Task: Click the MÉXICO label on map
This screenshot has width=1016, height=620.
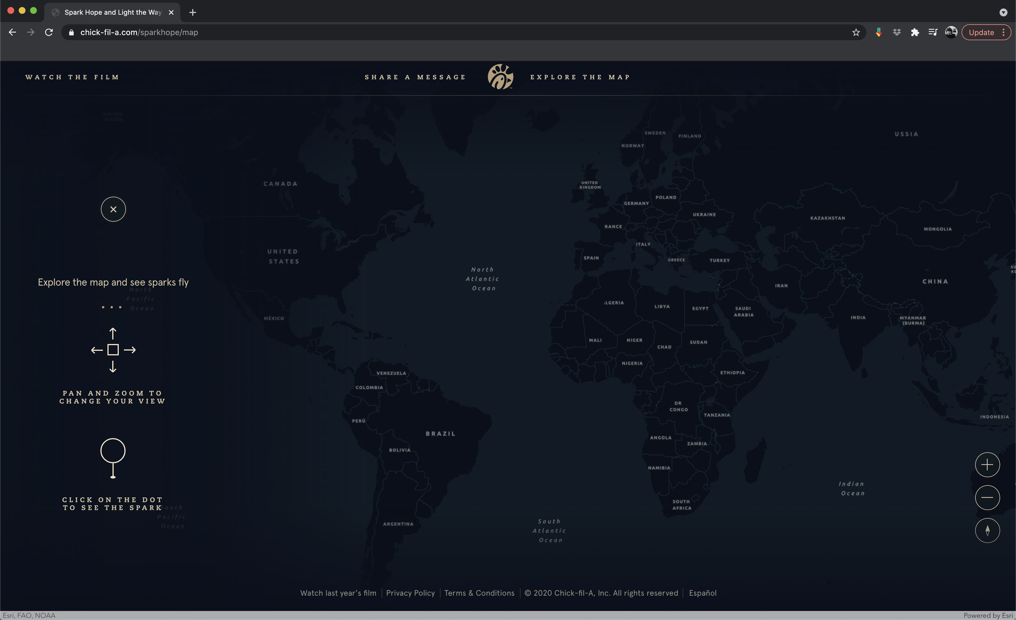Action: pos(274,318)
